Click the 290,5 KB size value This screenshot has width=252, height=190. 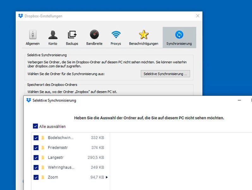pos(96,157)
